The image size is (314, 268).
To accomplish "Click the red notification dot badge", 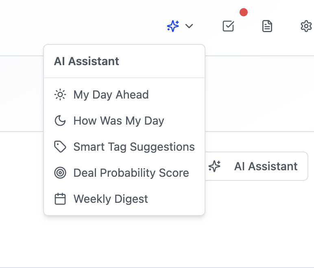I will click(244, 12).
